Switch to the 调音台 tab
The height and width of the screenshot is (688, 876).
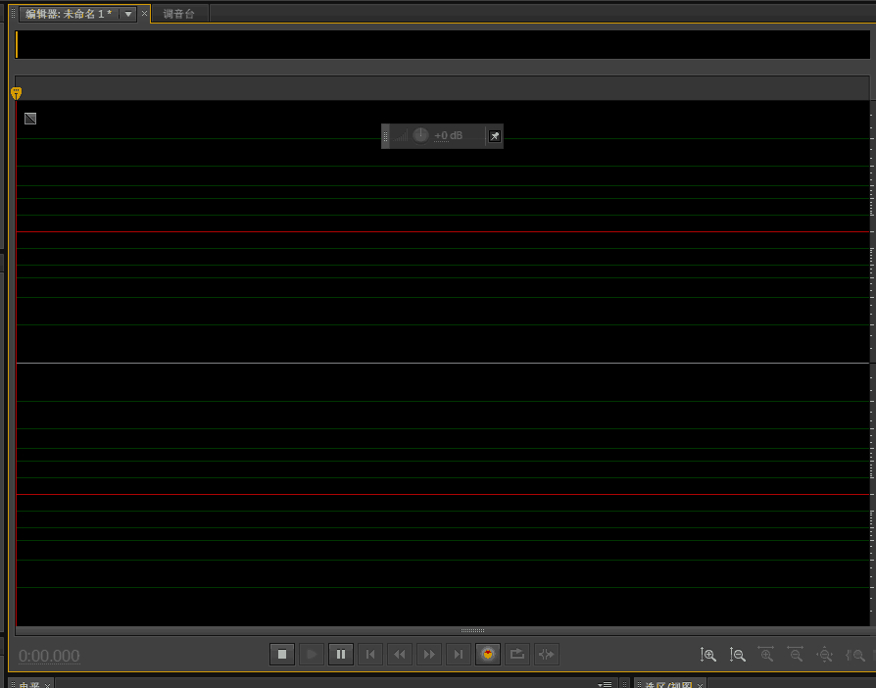point(178,14)
